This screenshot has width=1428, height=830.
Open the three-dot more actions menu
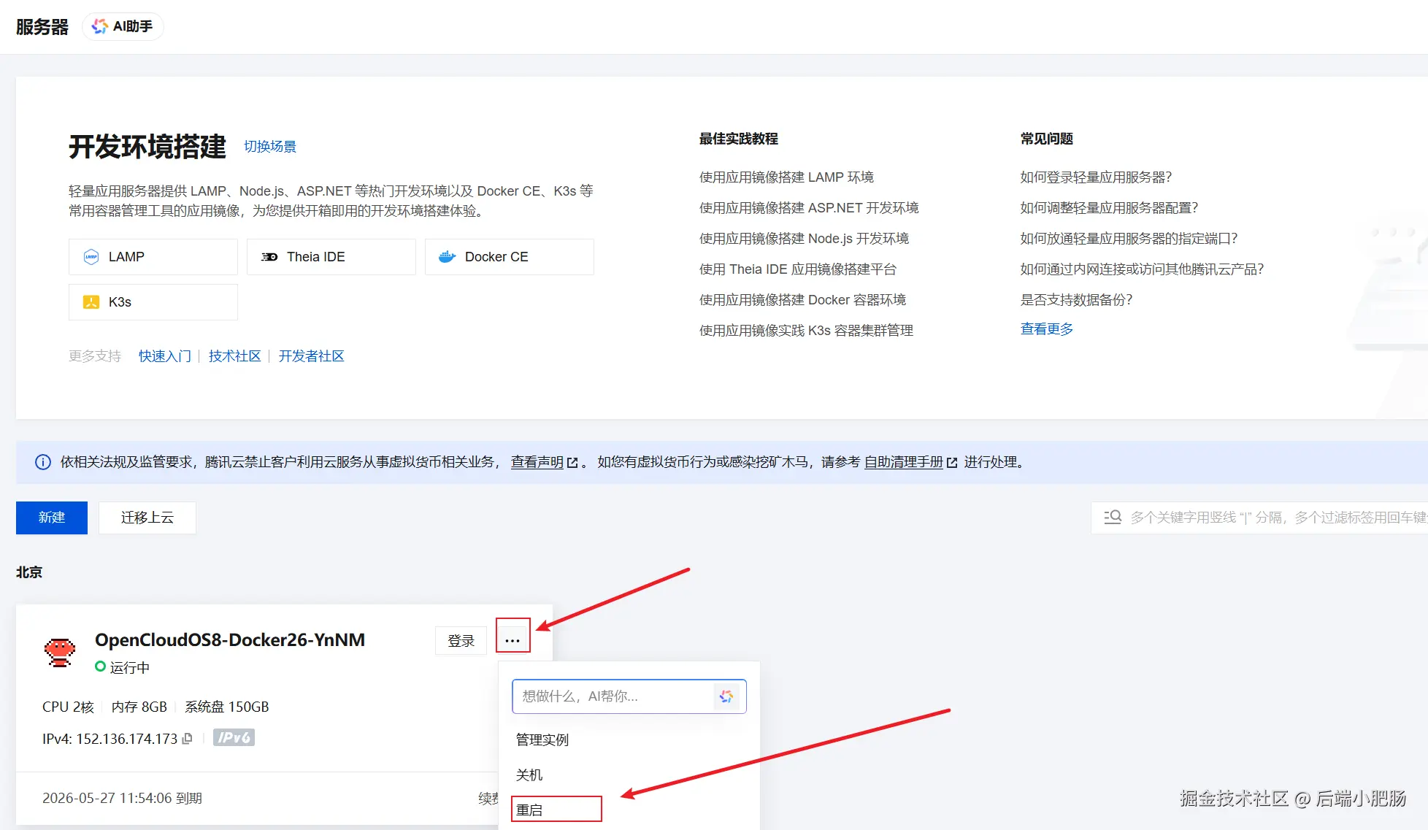(513, 640)
